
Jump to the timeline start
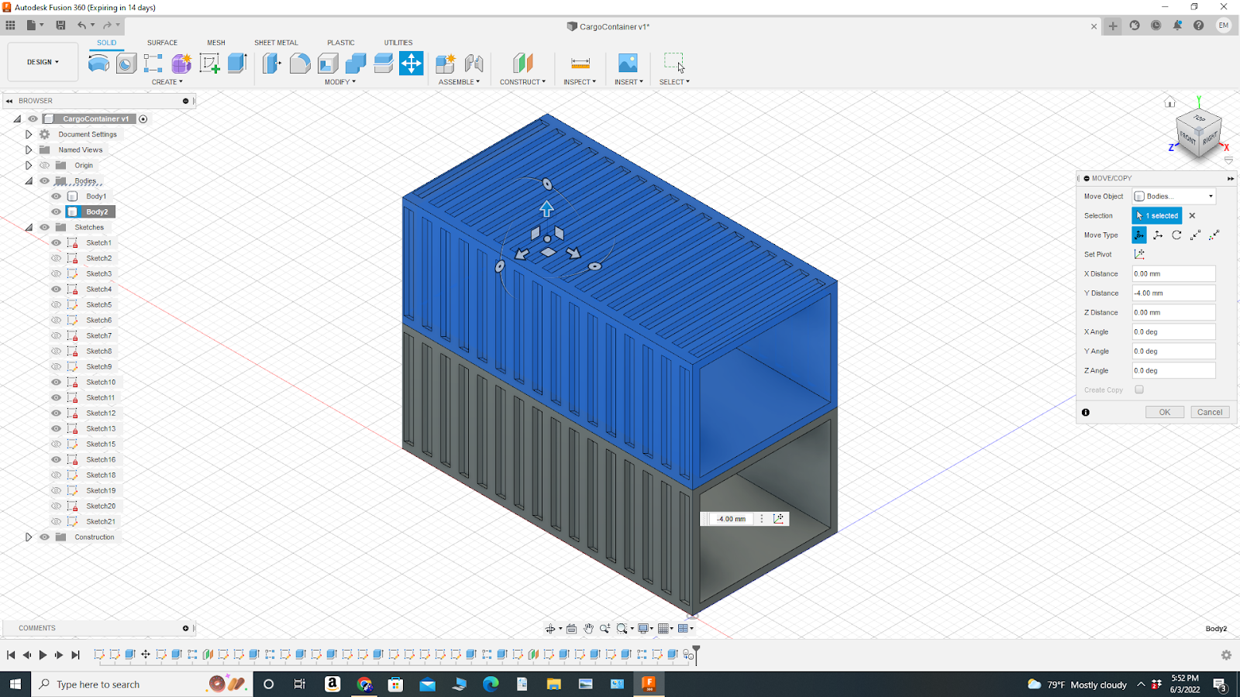(x=11, y=655)
